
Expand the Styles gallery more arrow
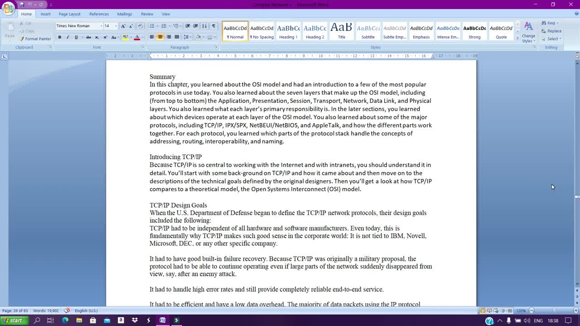(x=517, y=38)
